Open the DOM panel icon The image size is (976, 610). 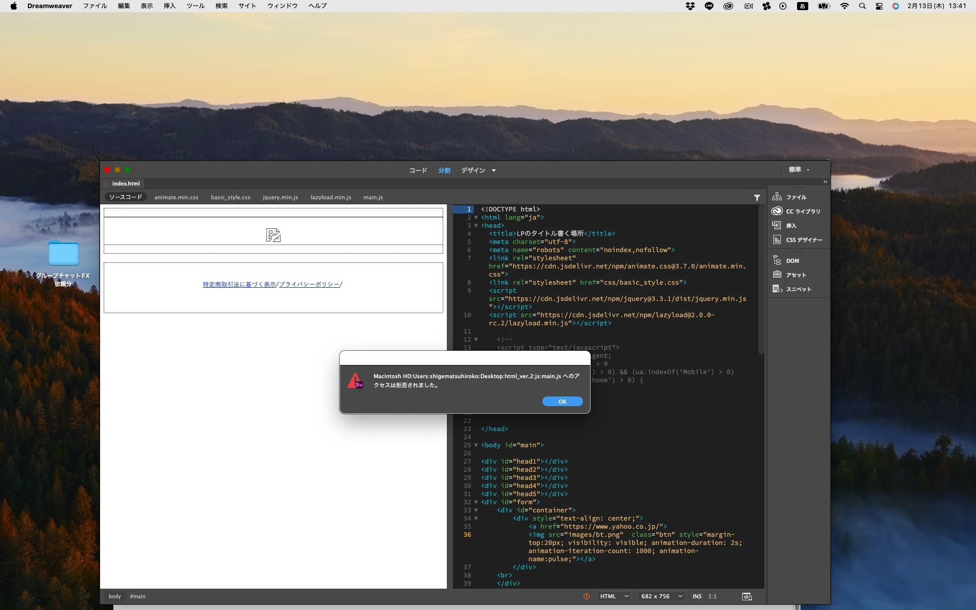click(x=777, y=260)
